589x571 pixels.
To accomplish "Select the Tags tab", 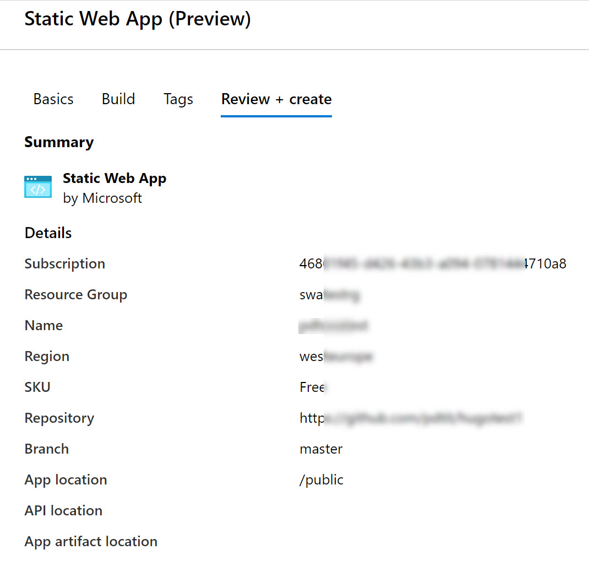I will coord(178,99).
